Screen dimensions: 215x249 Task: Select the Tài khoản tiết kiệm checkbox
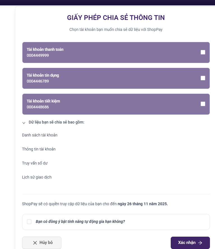(x=203, y=104)
